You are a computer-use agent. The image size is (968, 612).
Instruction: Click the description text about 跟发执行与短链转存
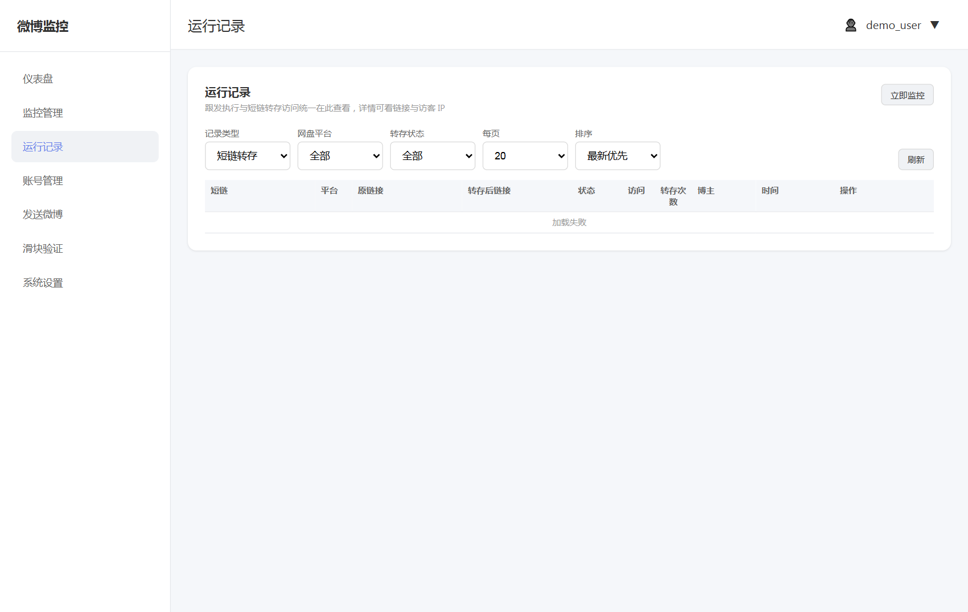click(x=325, y=108)
